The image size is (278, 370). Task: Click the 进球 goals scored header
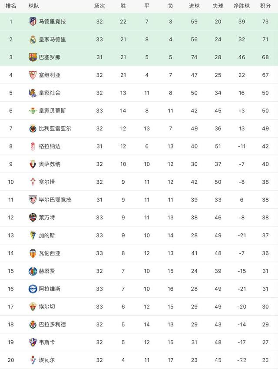[x=194, y=6]
